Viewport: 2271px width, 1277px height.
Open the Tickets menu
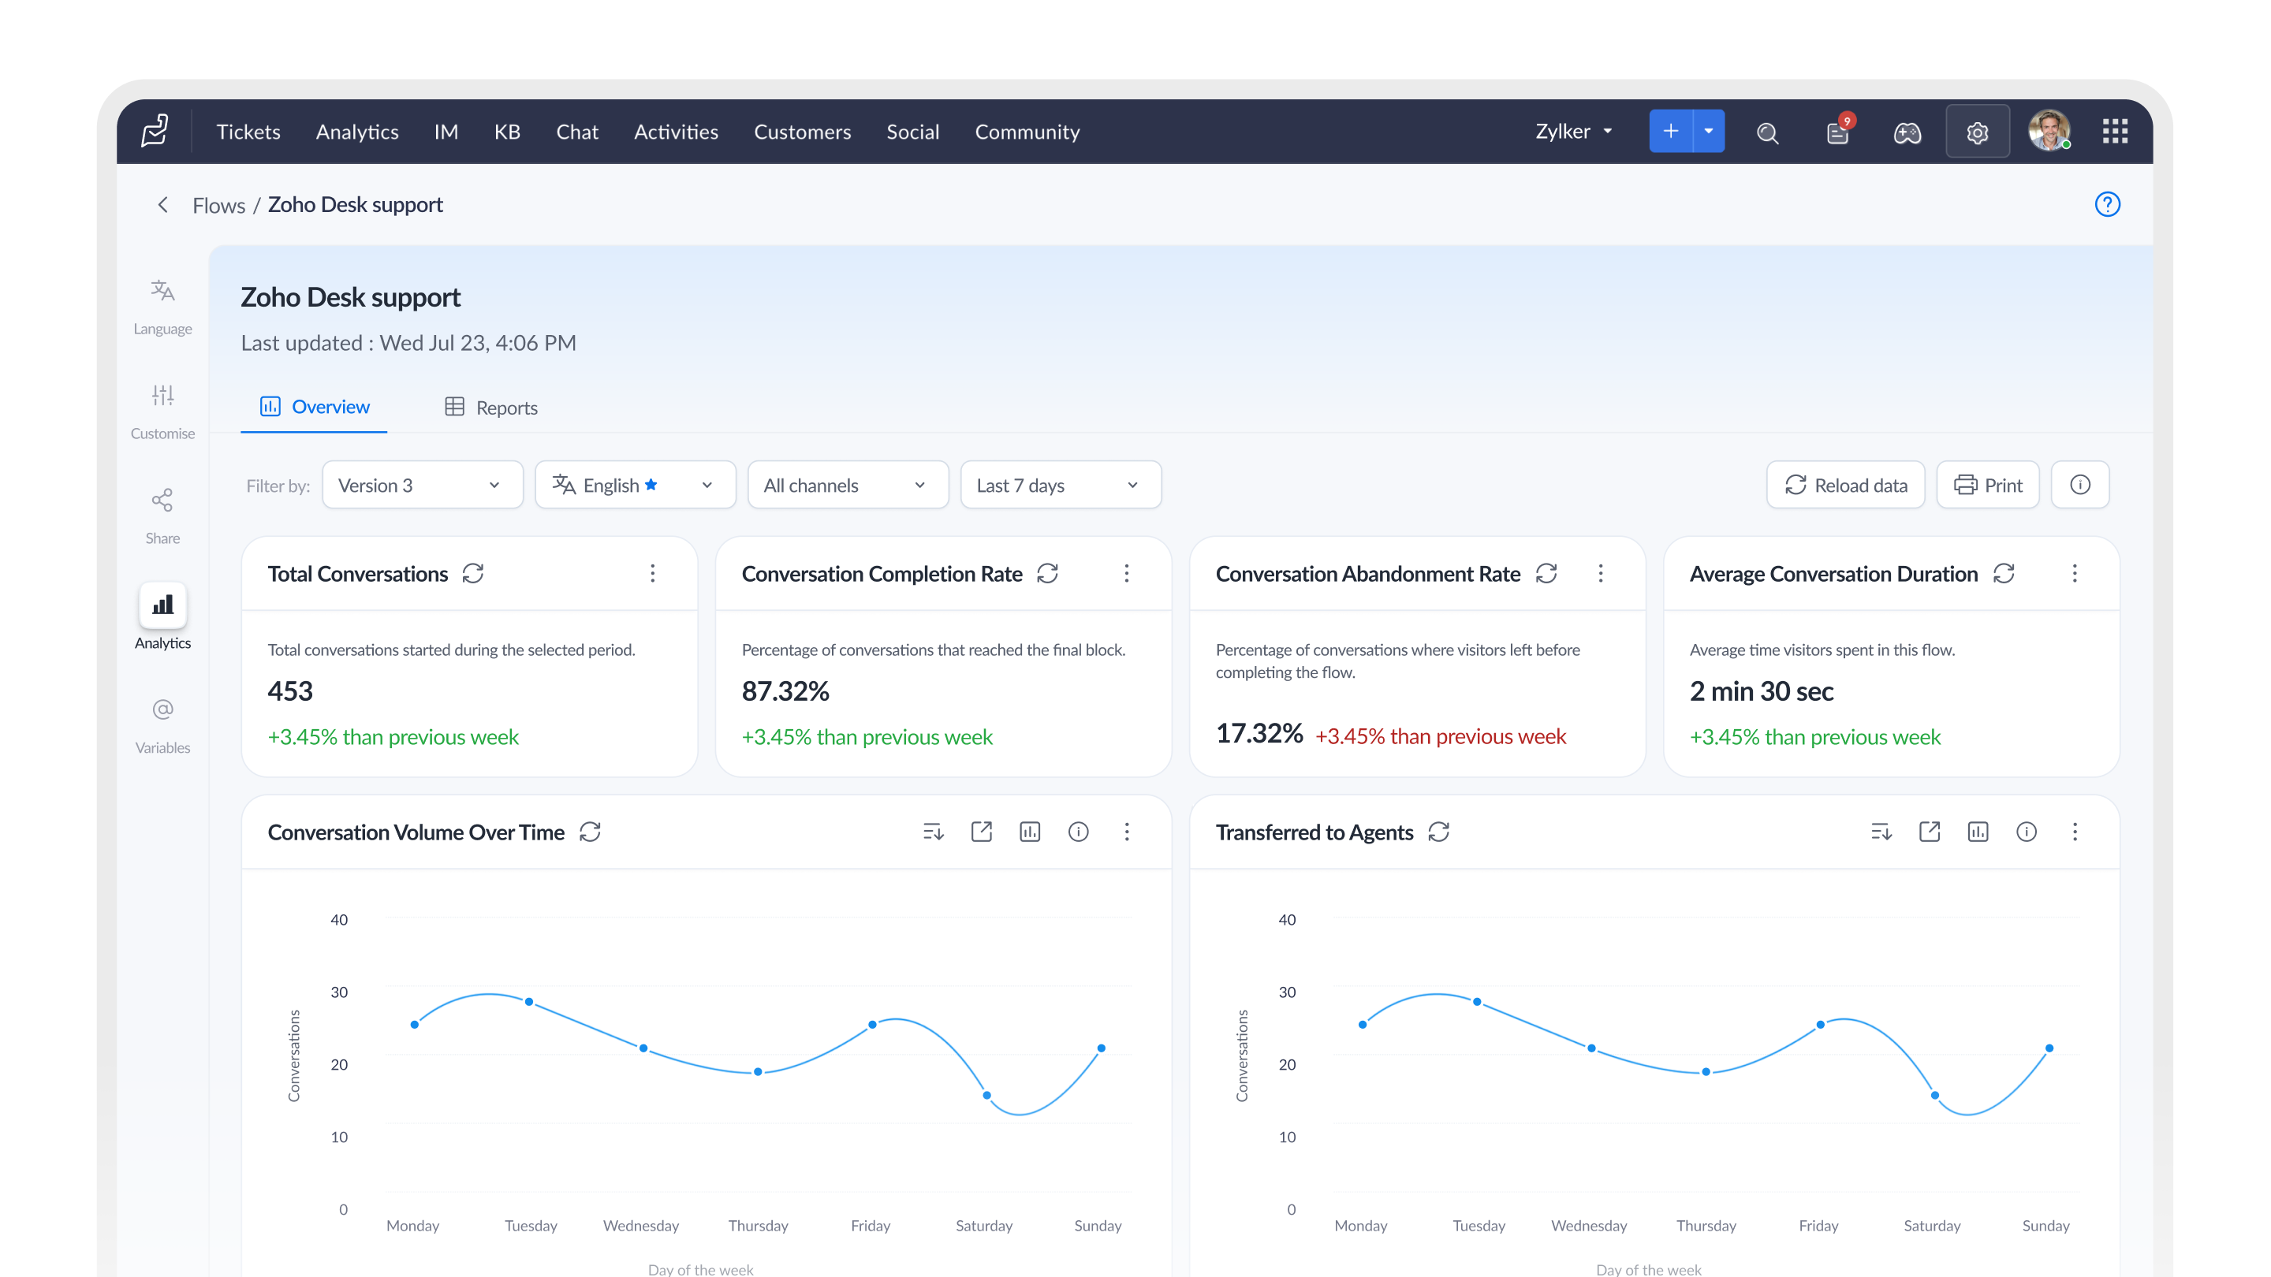click(248, 132)
